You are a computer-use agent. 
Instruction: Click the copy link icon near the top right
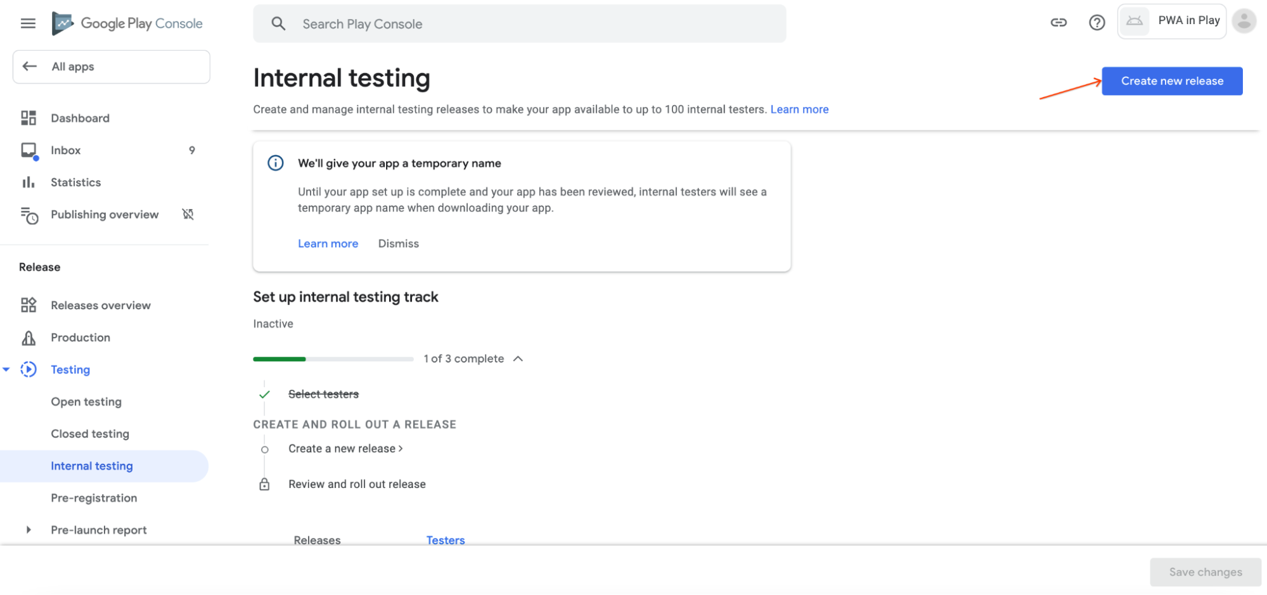tap(1058, 22)
